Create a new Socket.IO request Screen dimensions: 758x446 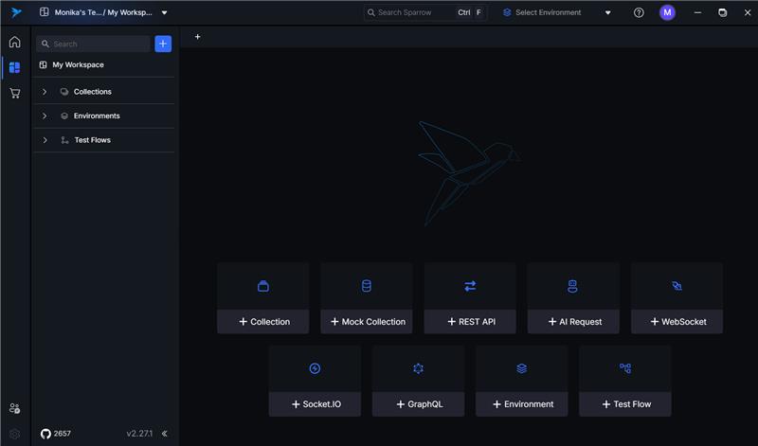click(315, 404)
